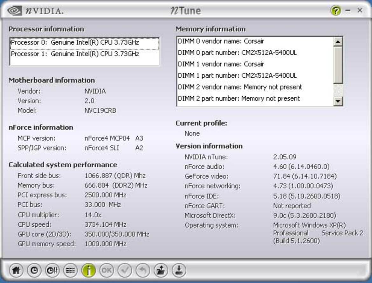Viewport: 372px width, 283px height.
Task: Click the nForce4 MCP04 version value
Action: click(x=107, y=138)
